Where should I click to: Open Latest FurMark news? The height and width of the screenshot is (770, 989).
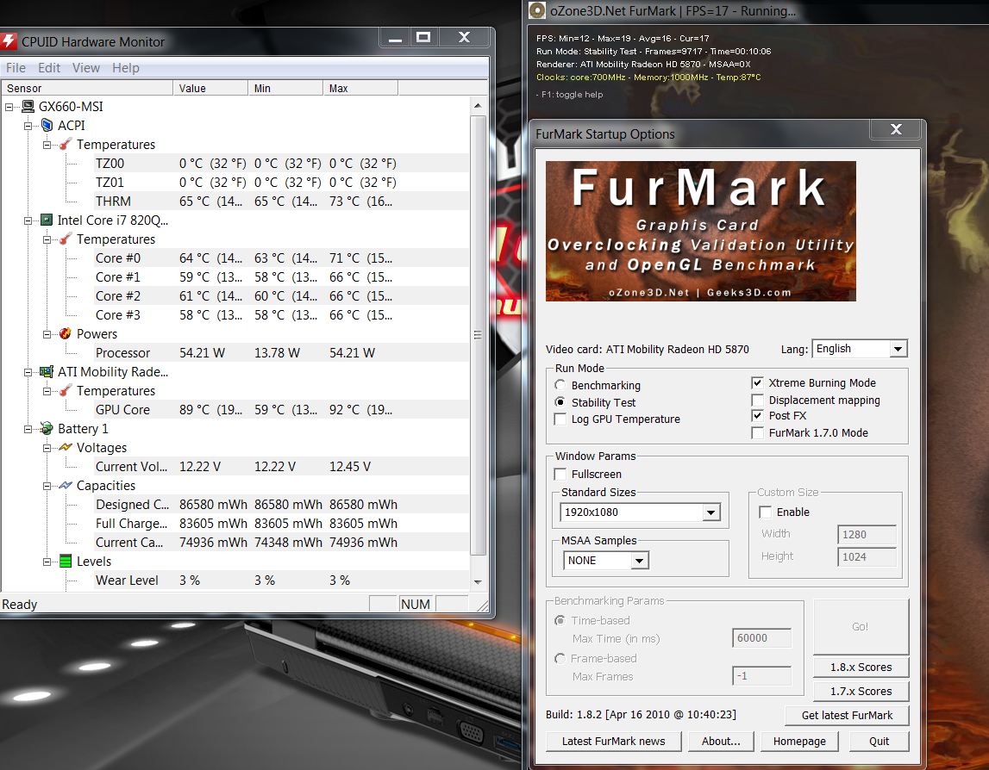tap(613, 741)
